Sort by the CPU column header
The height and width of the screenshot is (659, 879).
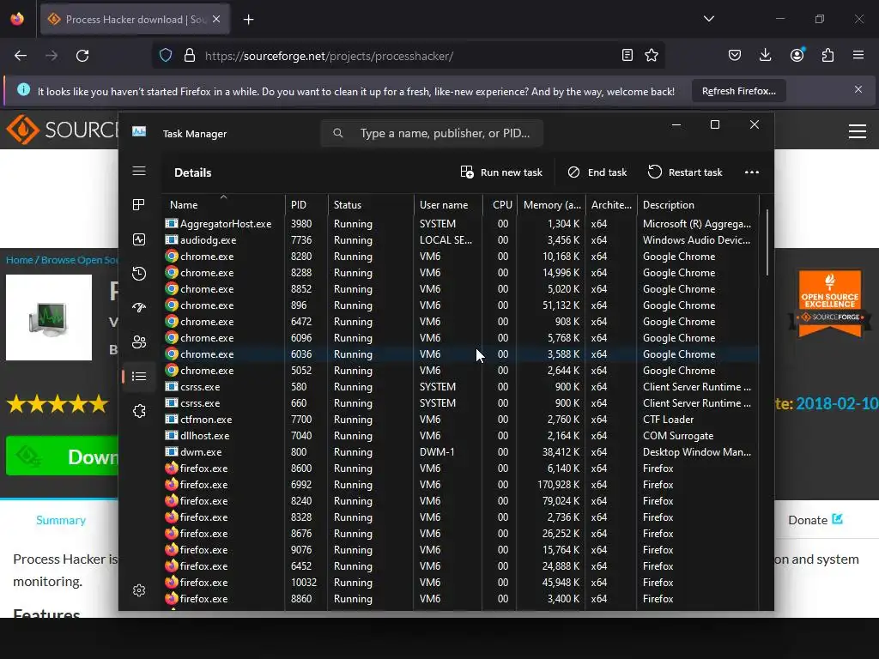tap(500, 204)
